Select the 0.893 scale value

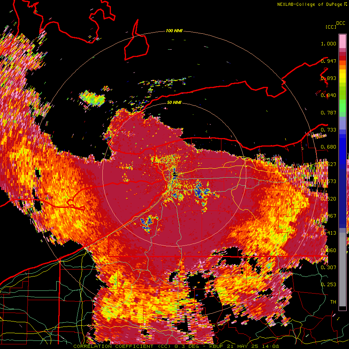coord(328,78)
